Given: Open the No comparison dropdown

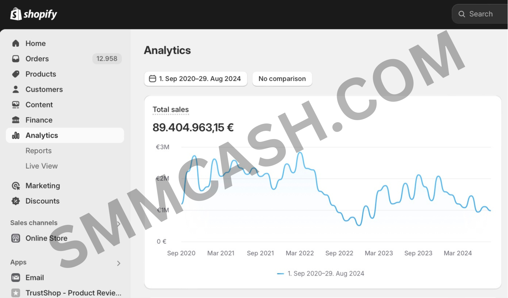Looking at the screenshot, I should click(x=282, y=79).
